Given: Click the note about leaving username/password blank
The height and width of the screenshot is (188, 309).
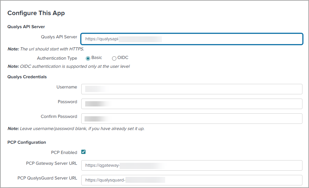Looking at the screenshot, I should click(x=76, y=129).
